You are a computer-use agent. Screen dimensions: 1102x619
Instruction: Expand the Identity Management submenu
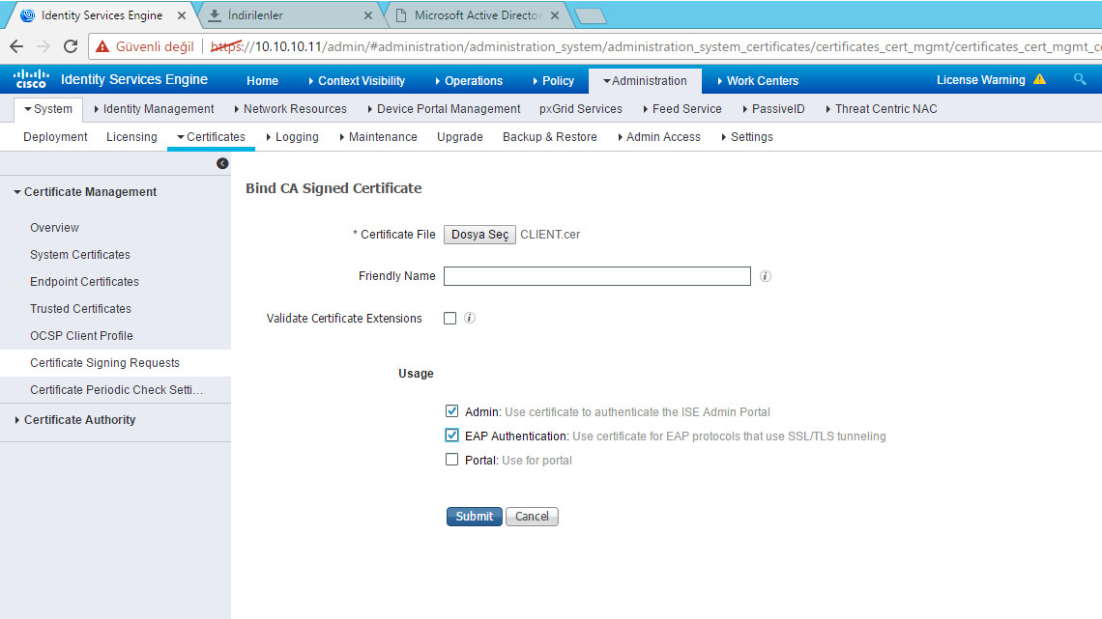click(x=154, y=109)
